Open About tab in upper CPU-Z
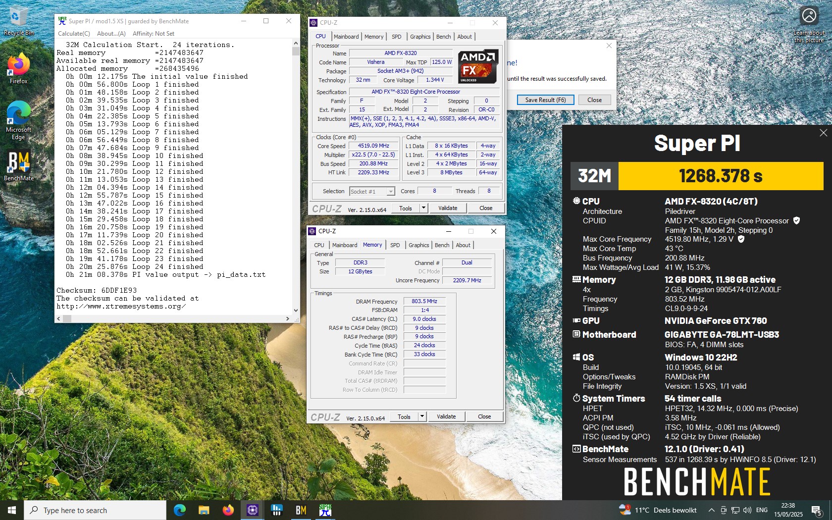The image size is (832, 520). click(465, 37)
